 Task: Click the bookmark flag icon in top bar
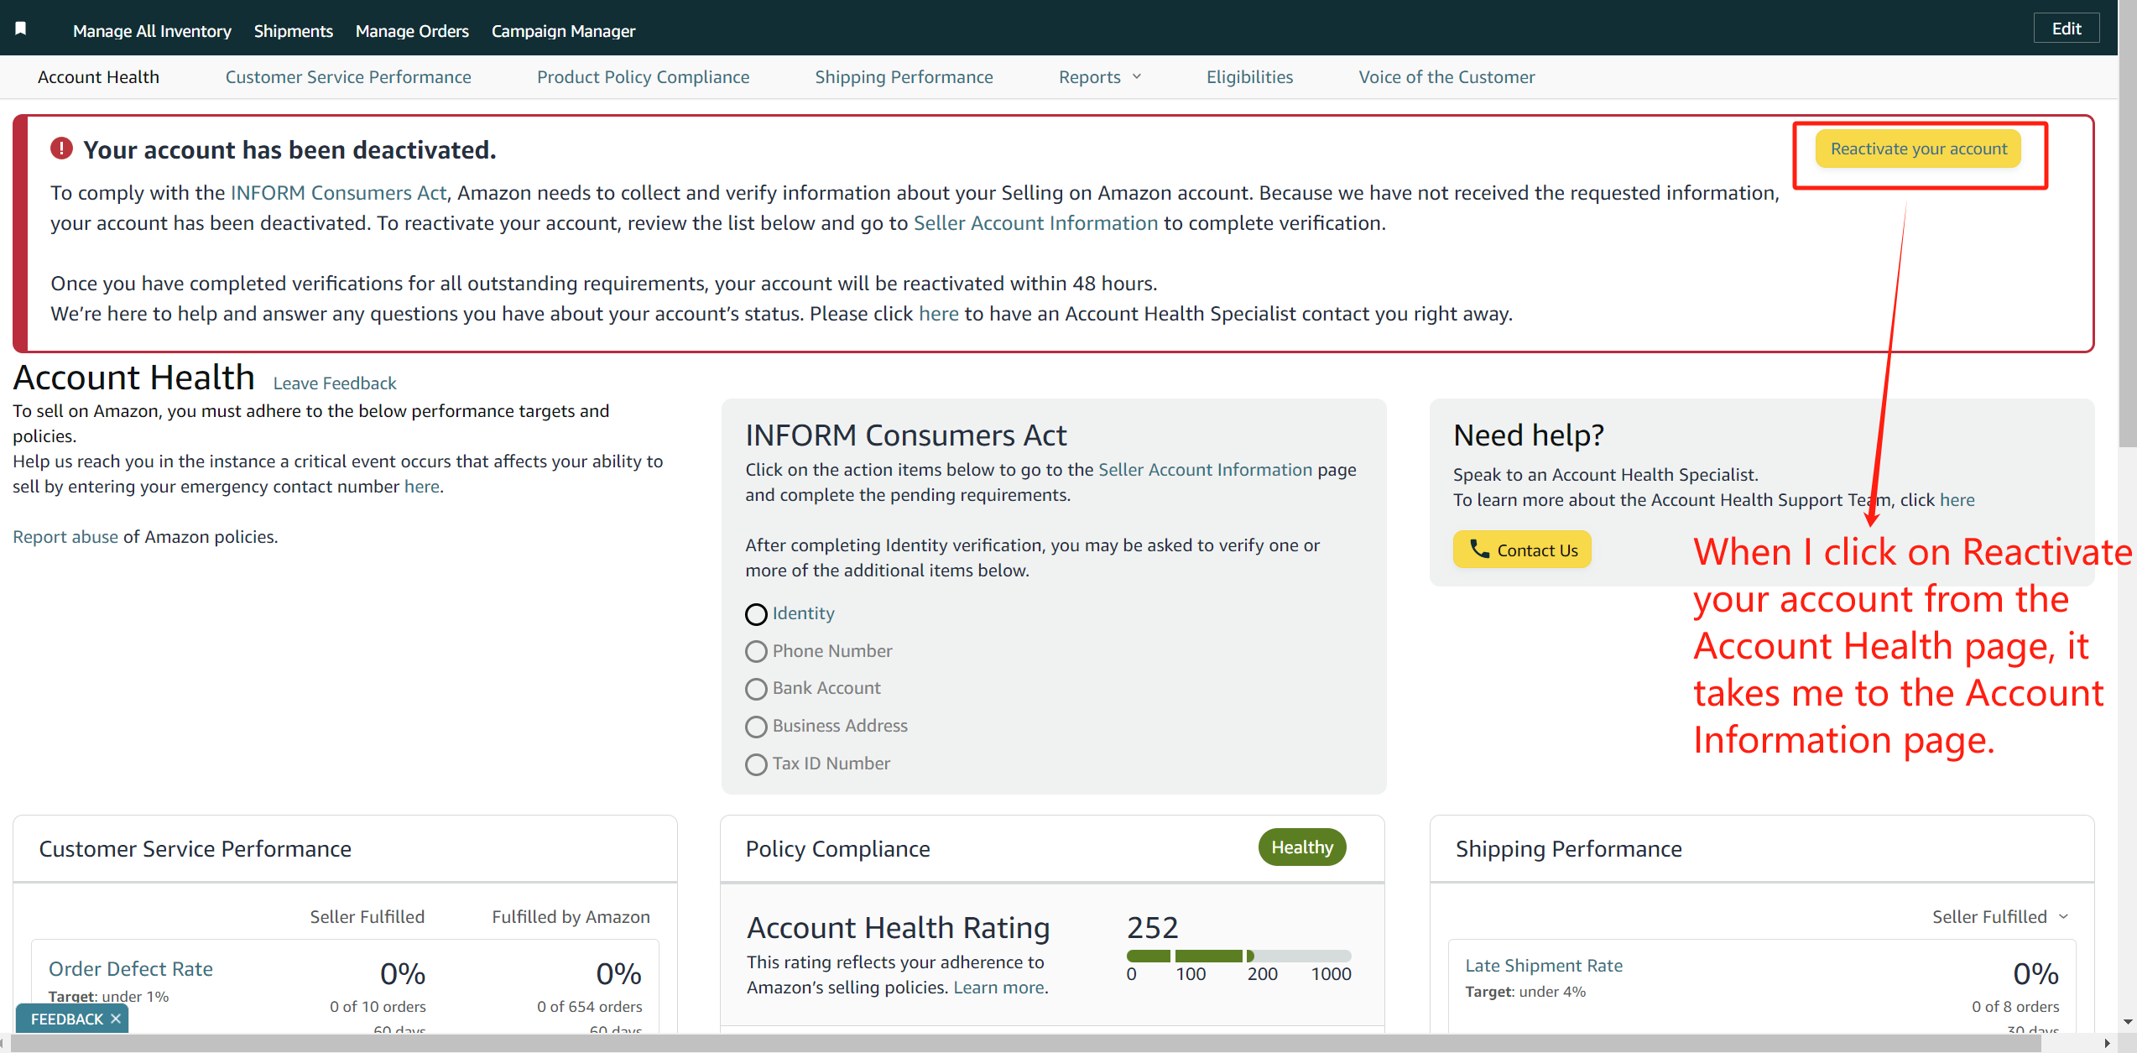(x=21, y=29)
